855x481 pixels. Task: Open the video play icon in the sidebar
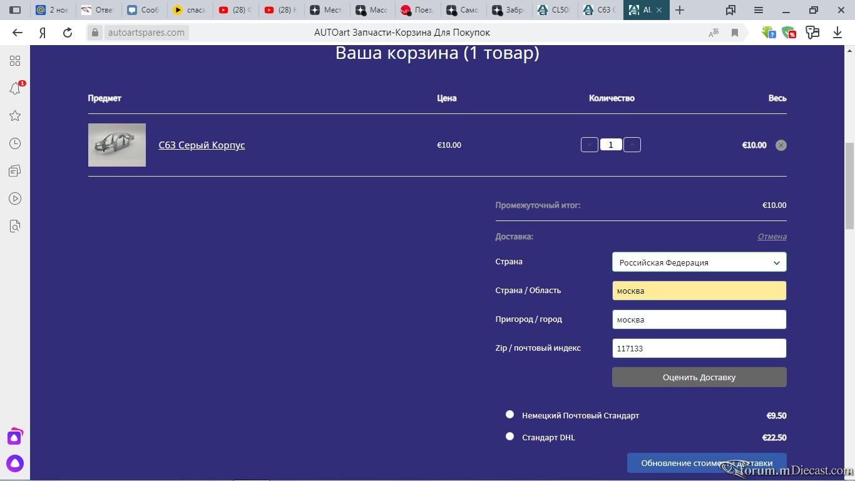[x=15, y=199]
